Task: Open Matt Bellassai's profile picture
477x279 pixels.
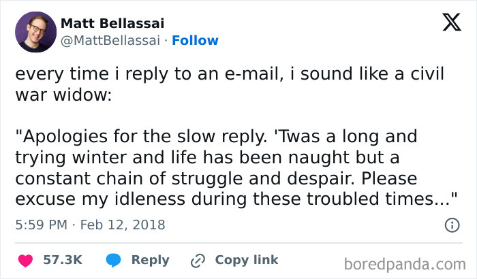Action: pyautogui.click(x=35, y=32)
